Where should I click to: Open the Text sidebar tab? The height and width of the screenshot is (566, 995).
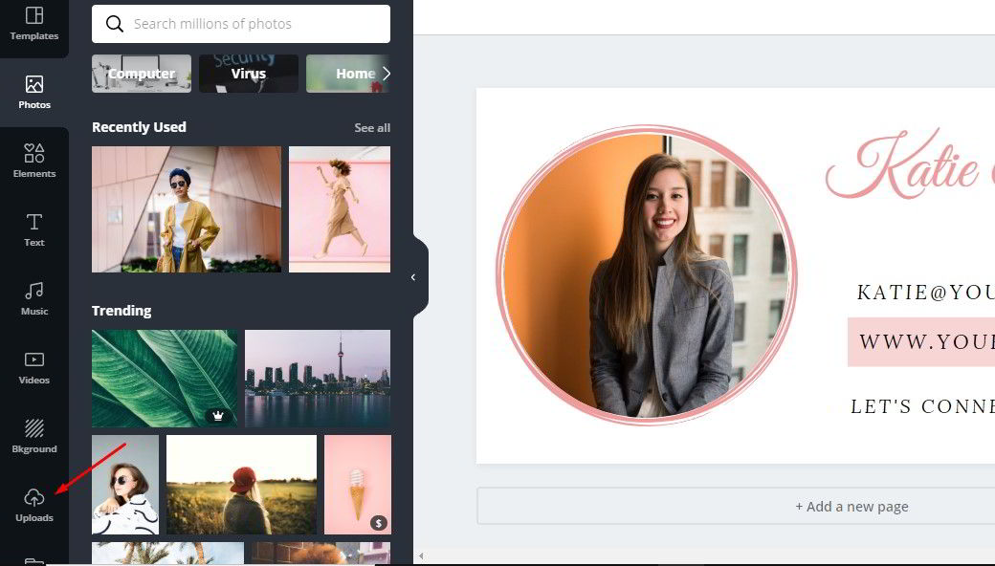pyautogui.click(x=34, y=230)
